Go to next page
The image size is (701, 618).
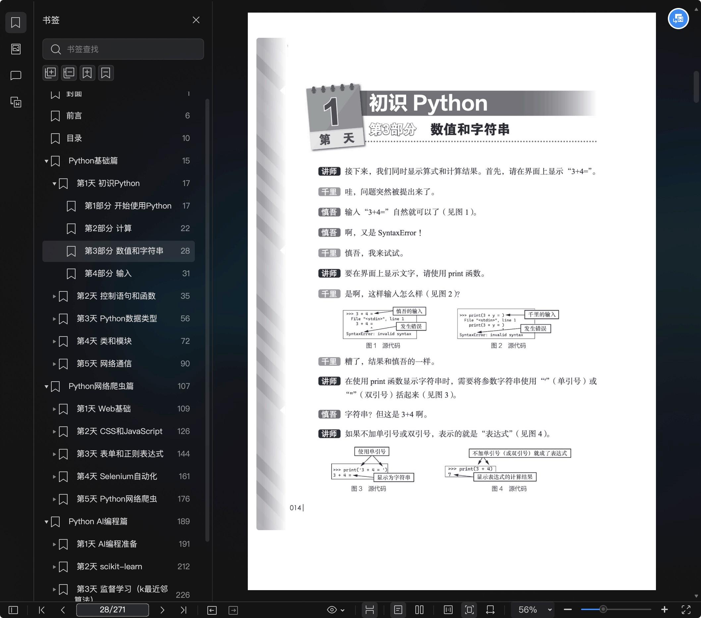coord(162,610)
